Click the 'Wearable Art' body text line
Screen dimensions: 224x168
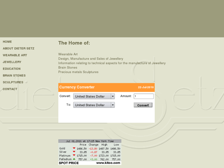pos(68,54)
